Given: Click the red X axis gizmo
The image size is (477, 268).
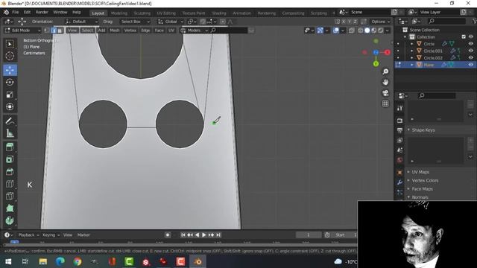Looking at the screenshot, I should 388,52.
